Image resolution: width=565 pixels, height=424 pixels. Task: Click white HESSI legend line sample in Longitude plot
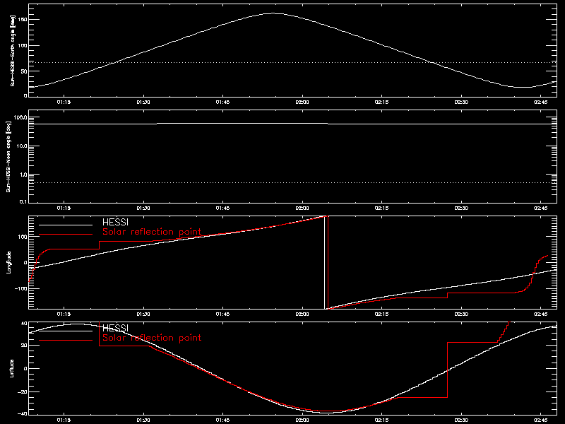tap(66, 225)
